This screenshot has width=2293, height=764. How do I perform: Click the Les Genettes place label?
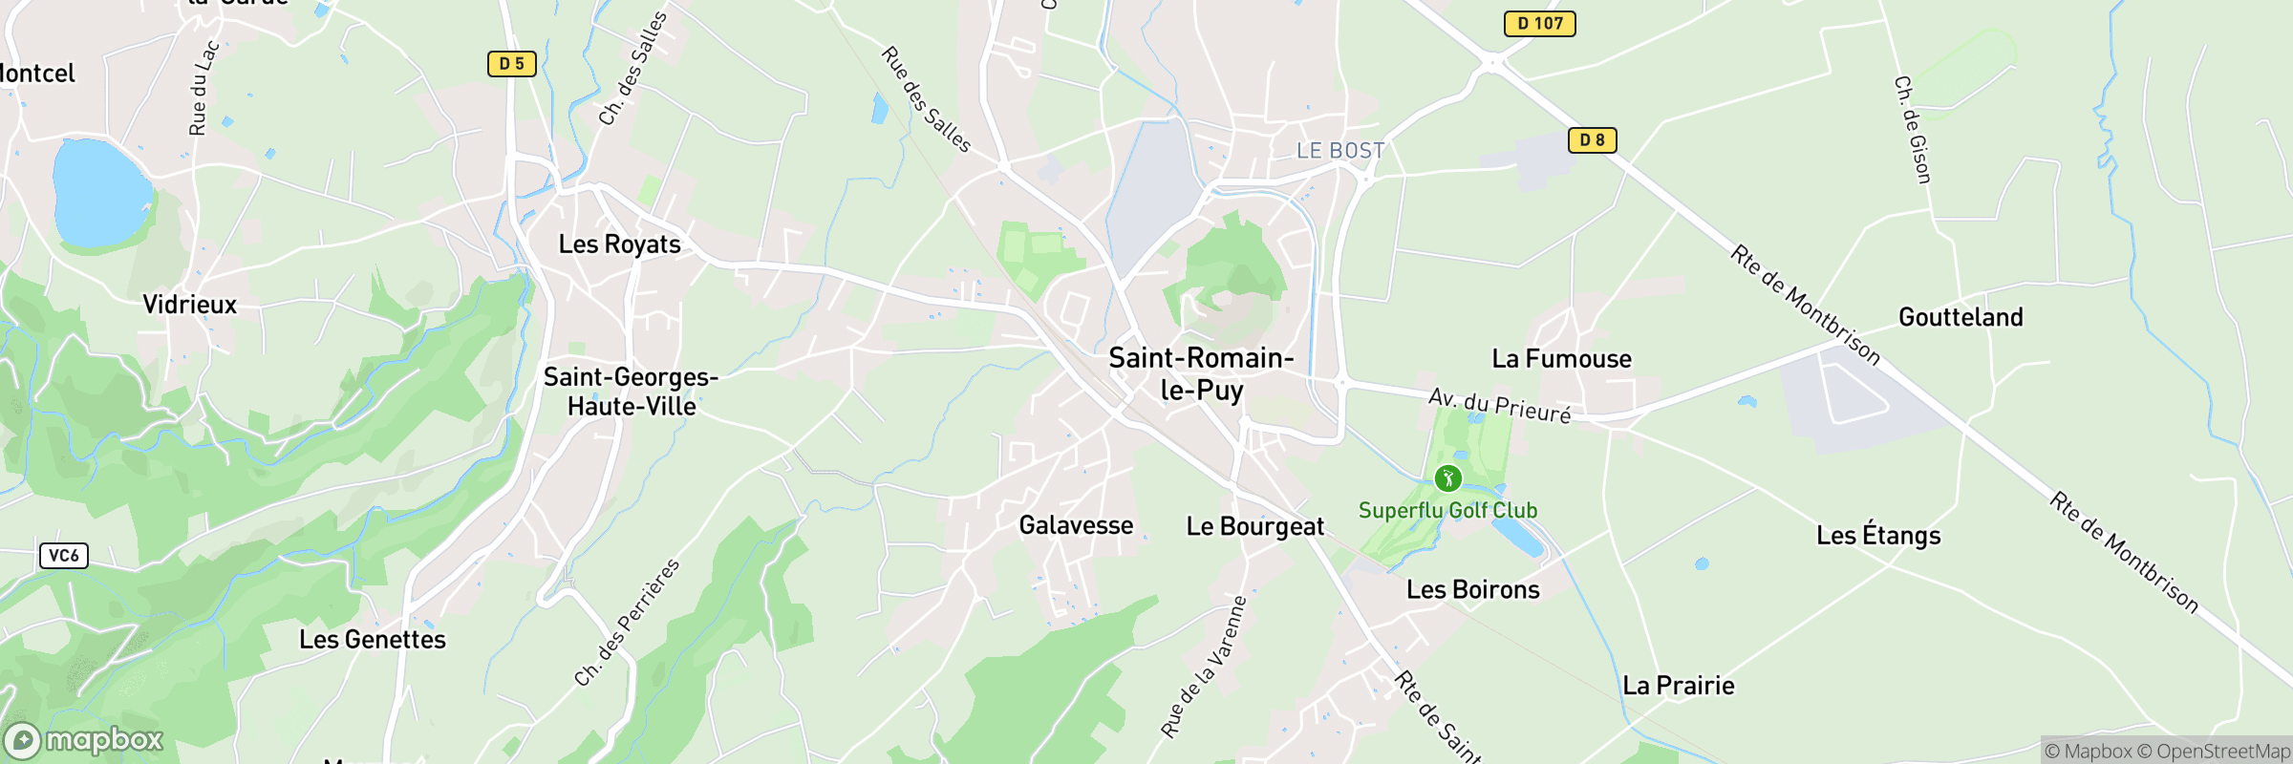coord(373,640)
